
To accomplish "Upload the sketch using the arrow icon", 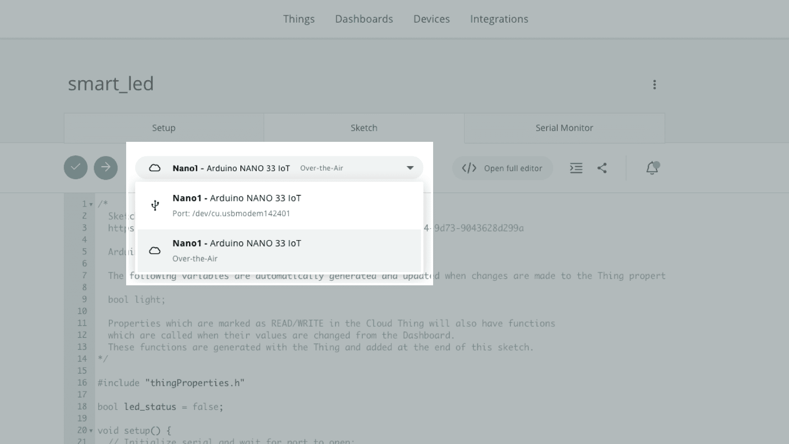I will pos(106,168).
